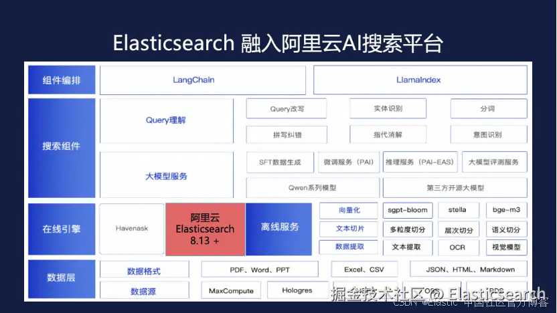Click the 数据源 box
This screenshot has height=313, width=557.
pos(144,290)
